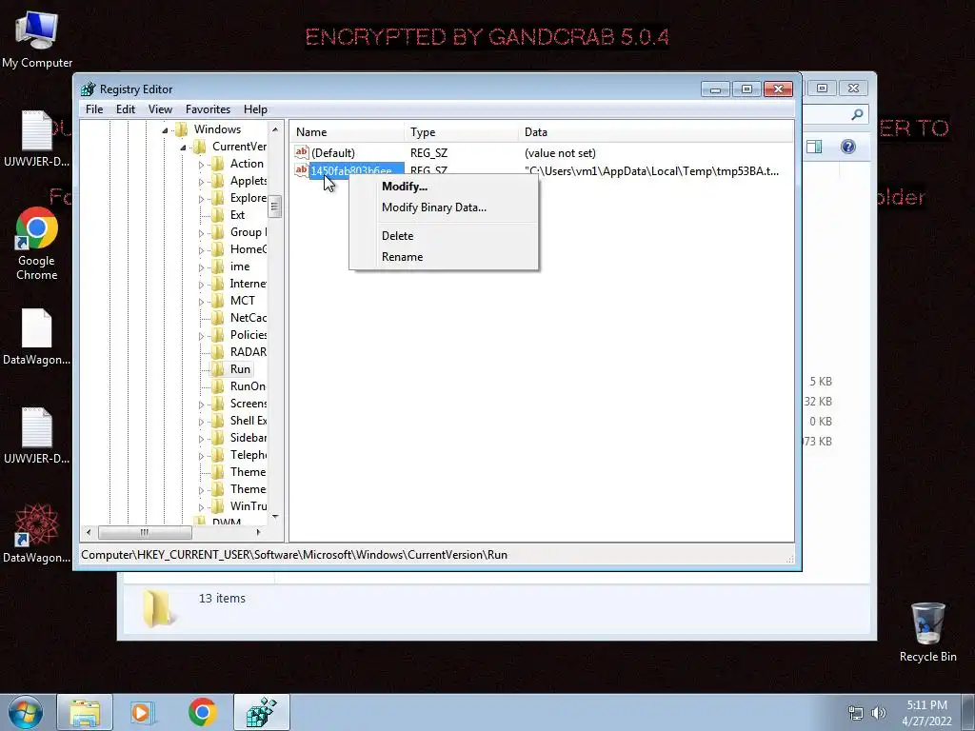Select the RunOnce key in tree
This screenshot has width=975, height=731.
(x=248, y=386)
